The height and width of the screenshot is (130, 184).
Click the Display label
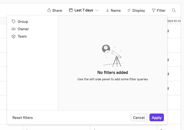point(139,11)
